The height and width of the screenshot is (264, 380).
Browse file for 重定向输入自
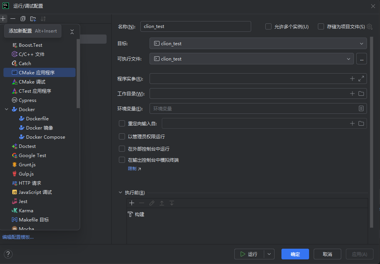tap(361, 123)
